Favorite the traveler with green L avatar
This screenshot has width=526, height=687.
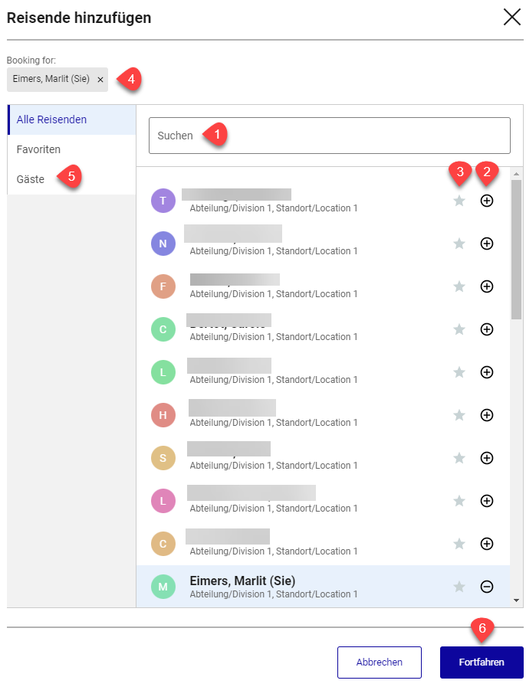459,372
